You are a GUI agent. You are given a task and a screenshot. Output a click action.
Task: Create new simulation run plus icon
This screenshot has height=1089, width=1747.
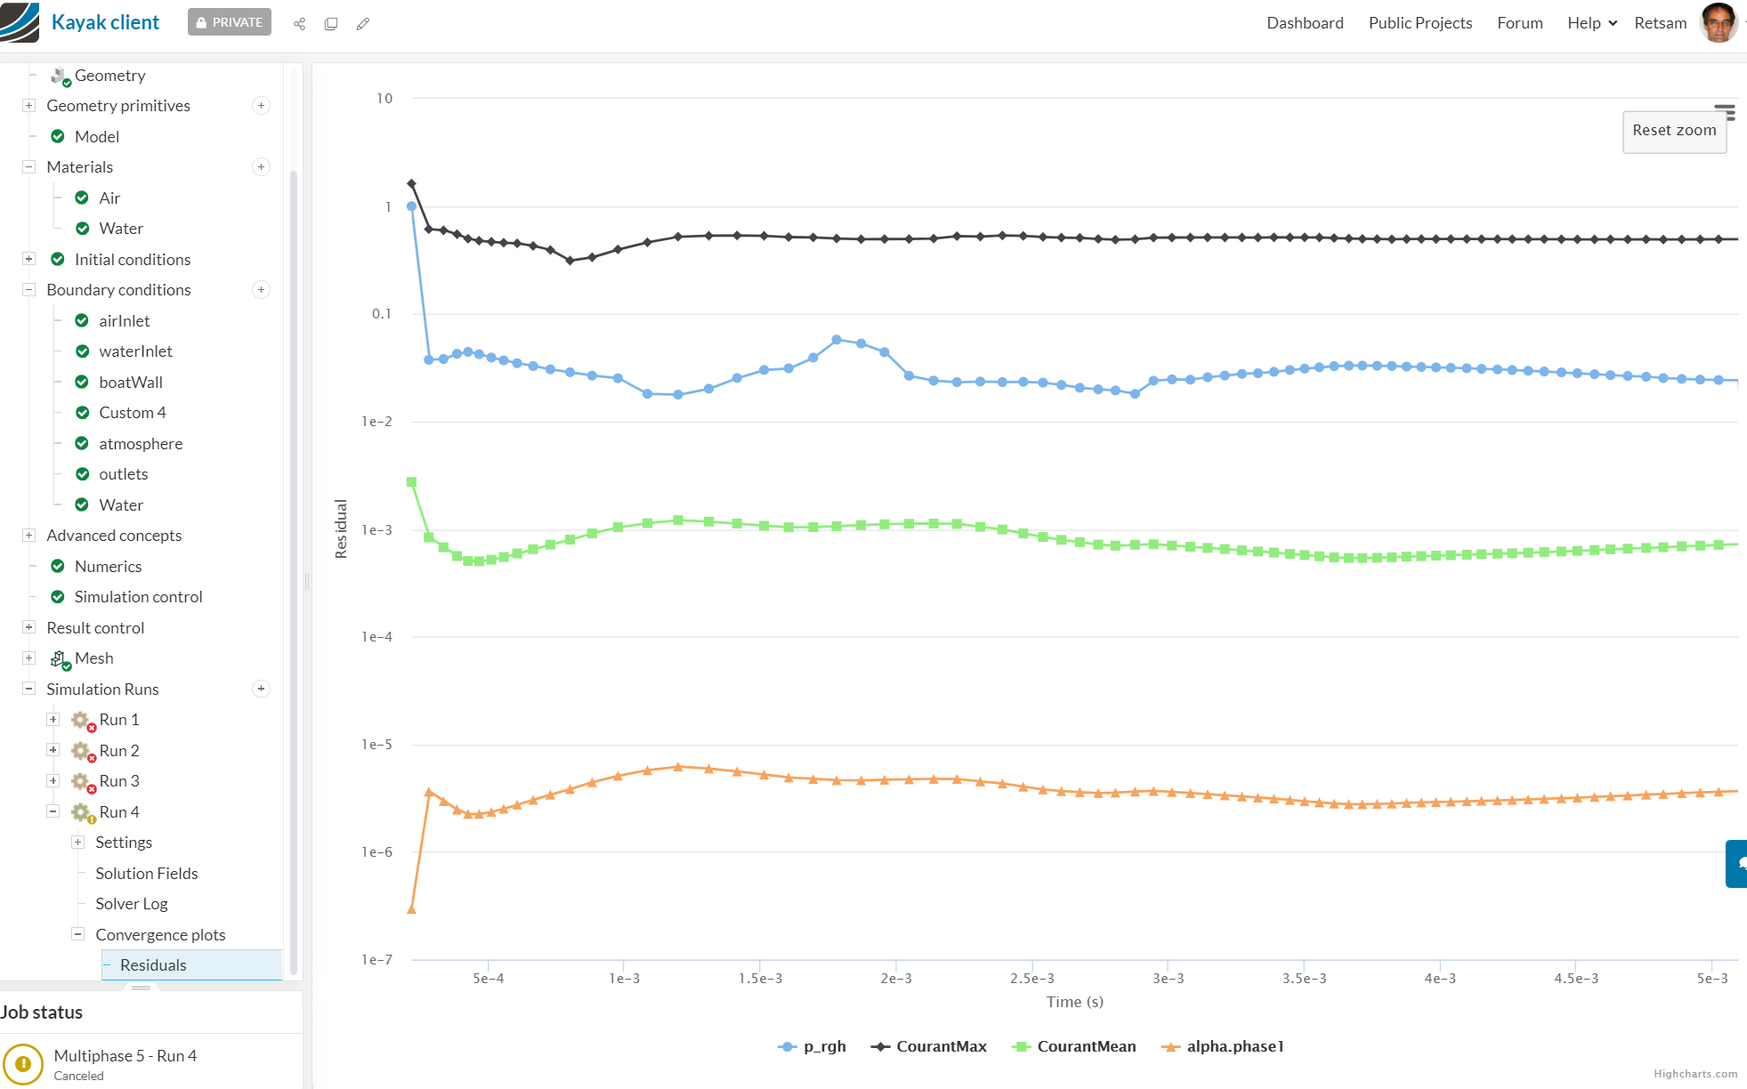261,689
